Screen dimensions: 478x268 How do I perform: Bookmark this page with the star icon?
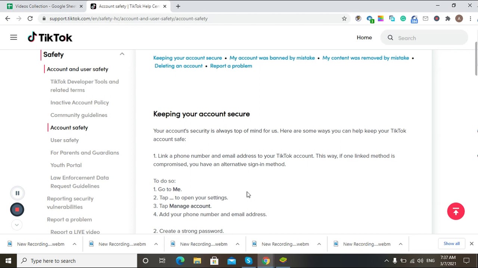(344, 19)
